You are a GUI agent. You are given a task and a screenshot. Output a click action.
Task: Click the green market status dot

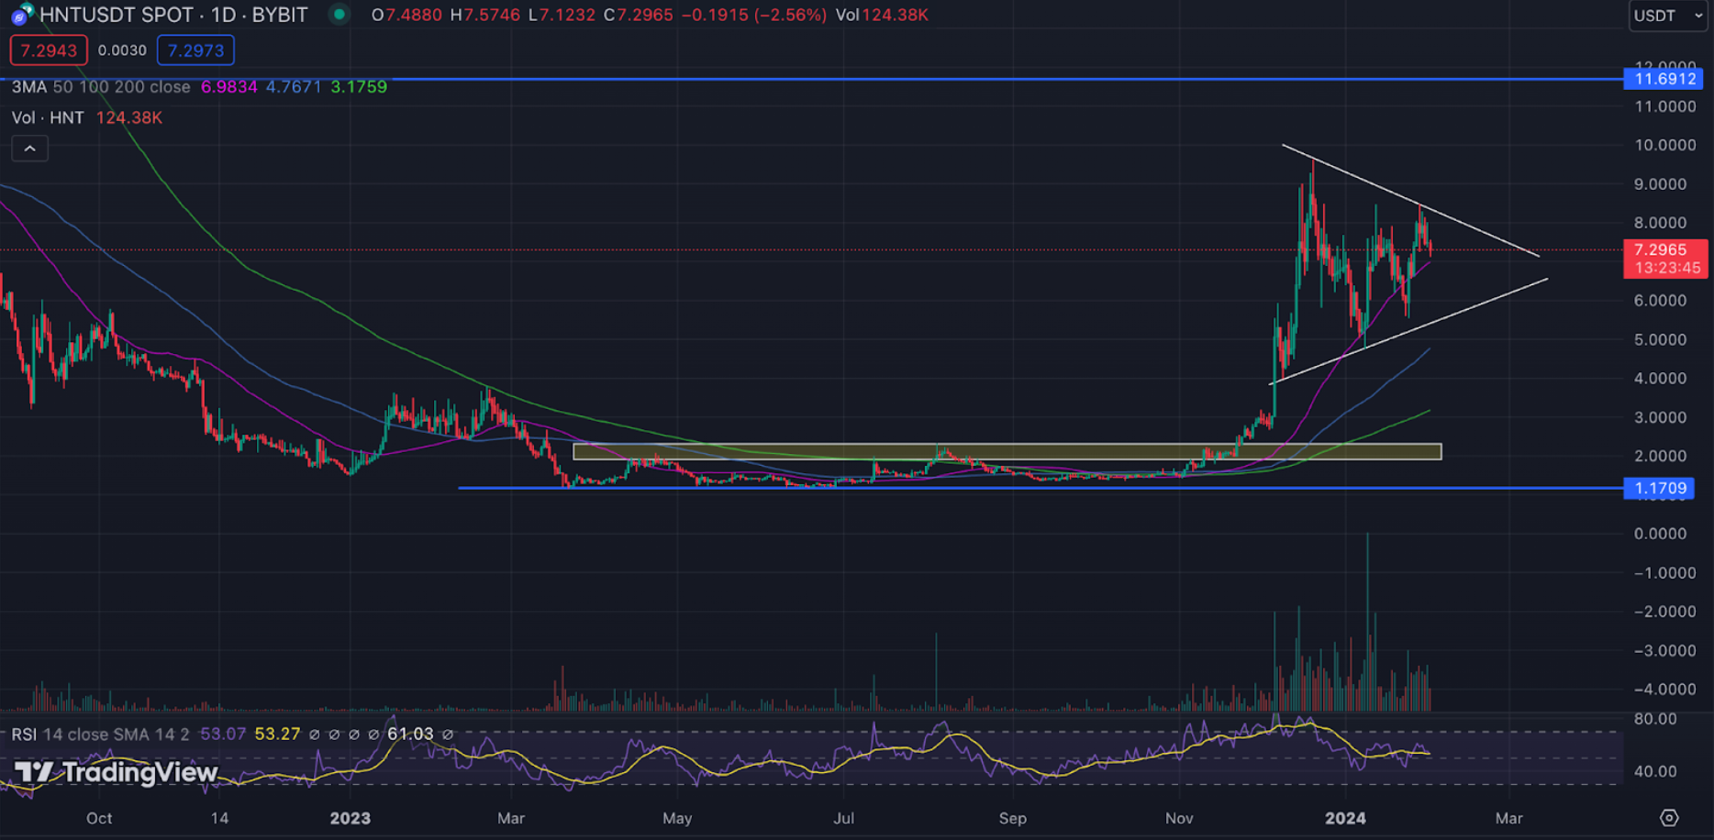[x=339, y=15]
